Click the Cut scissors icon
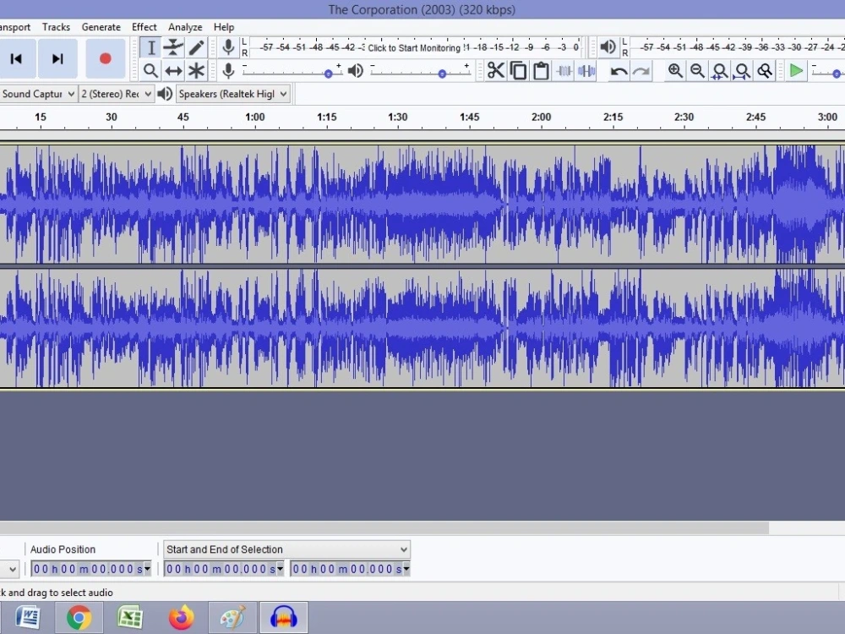 click(496, 71)
